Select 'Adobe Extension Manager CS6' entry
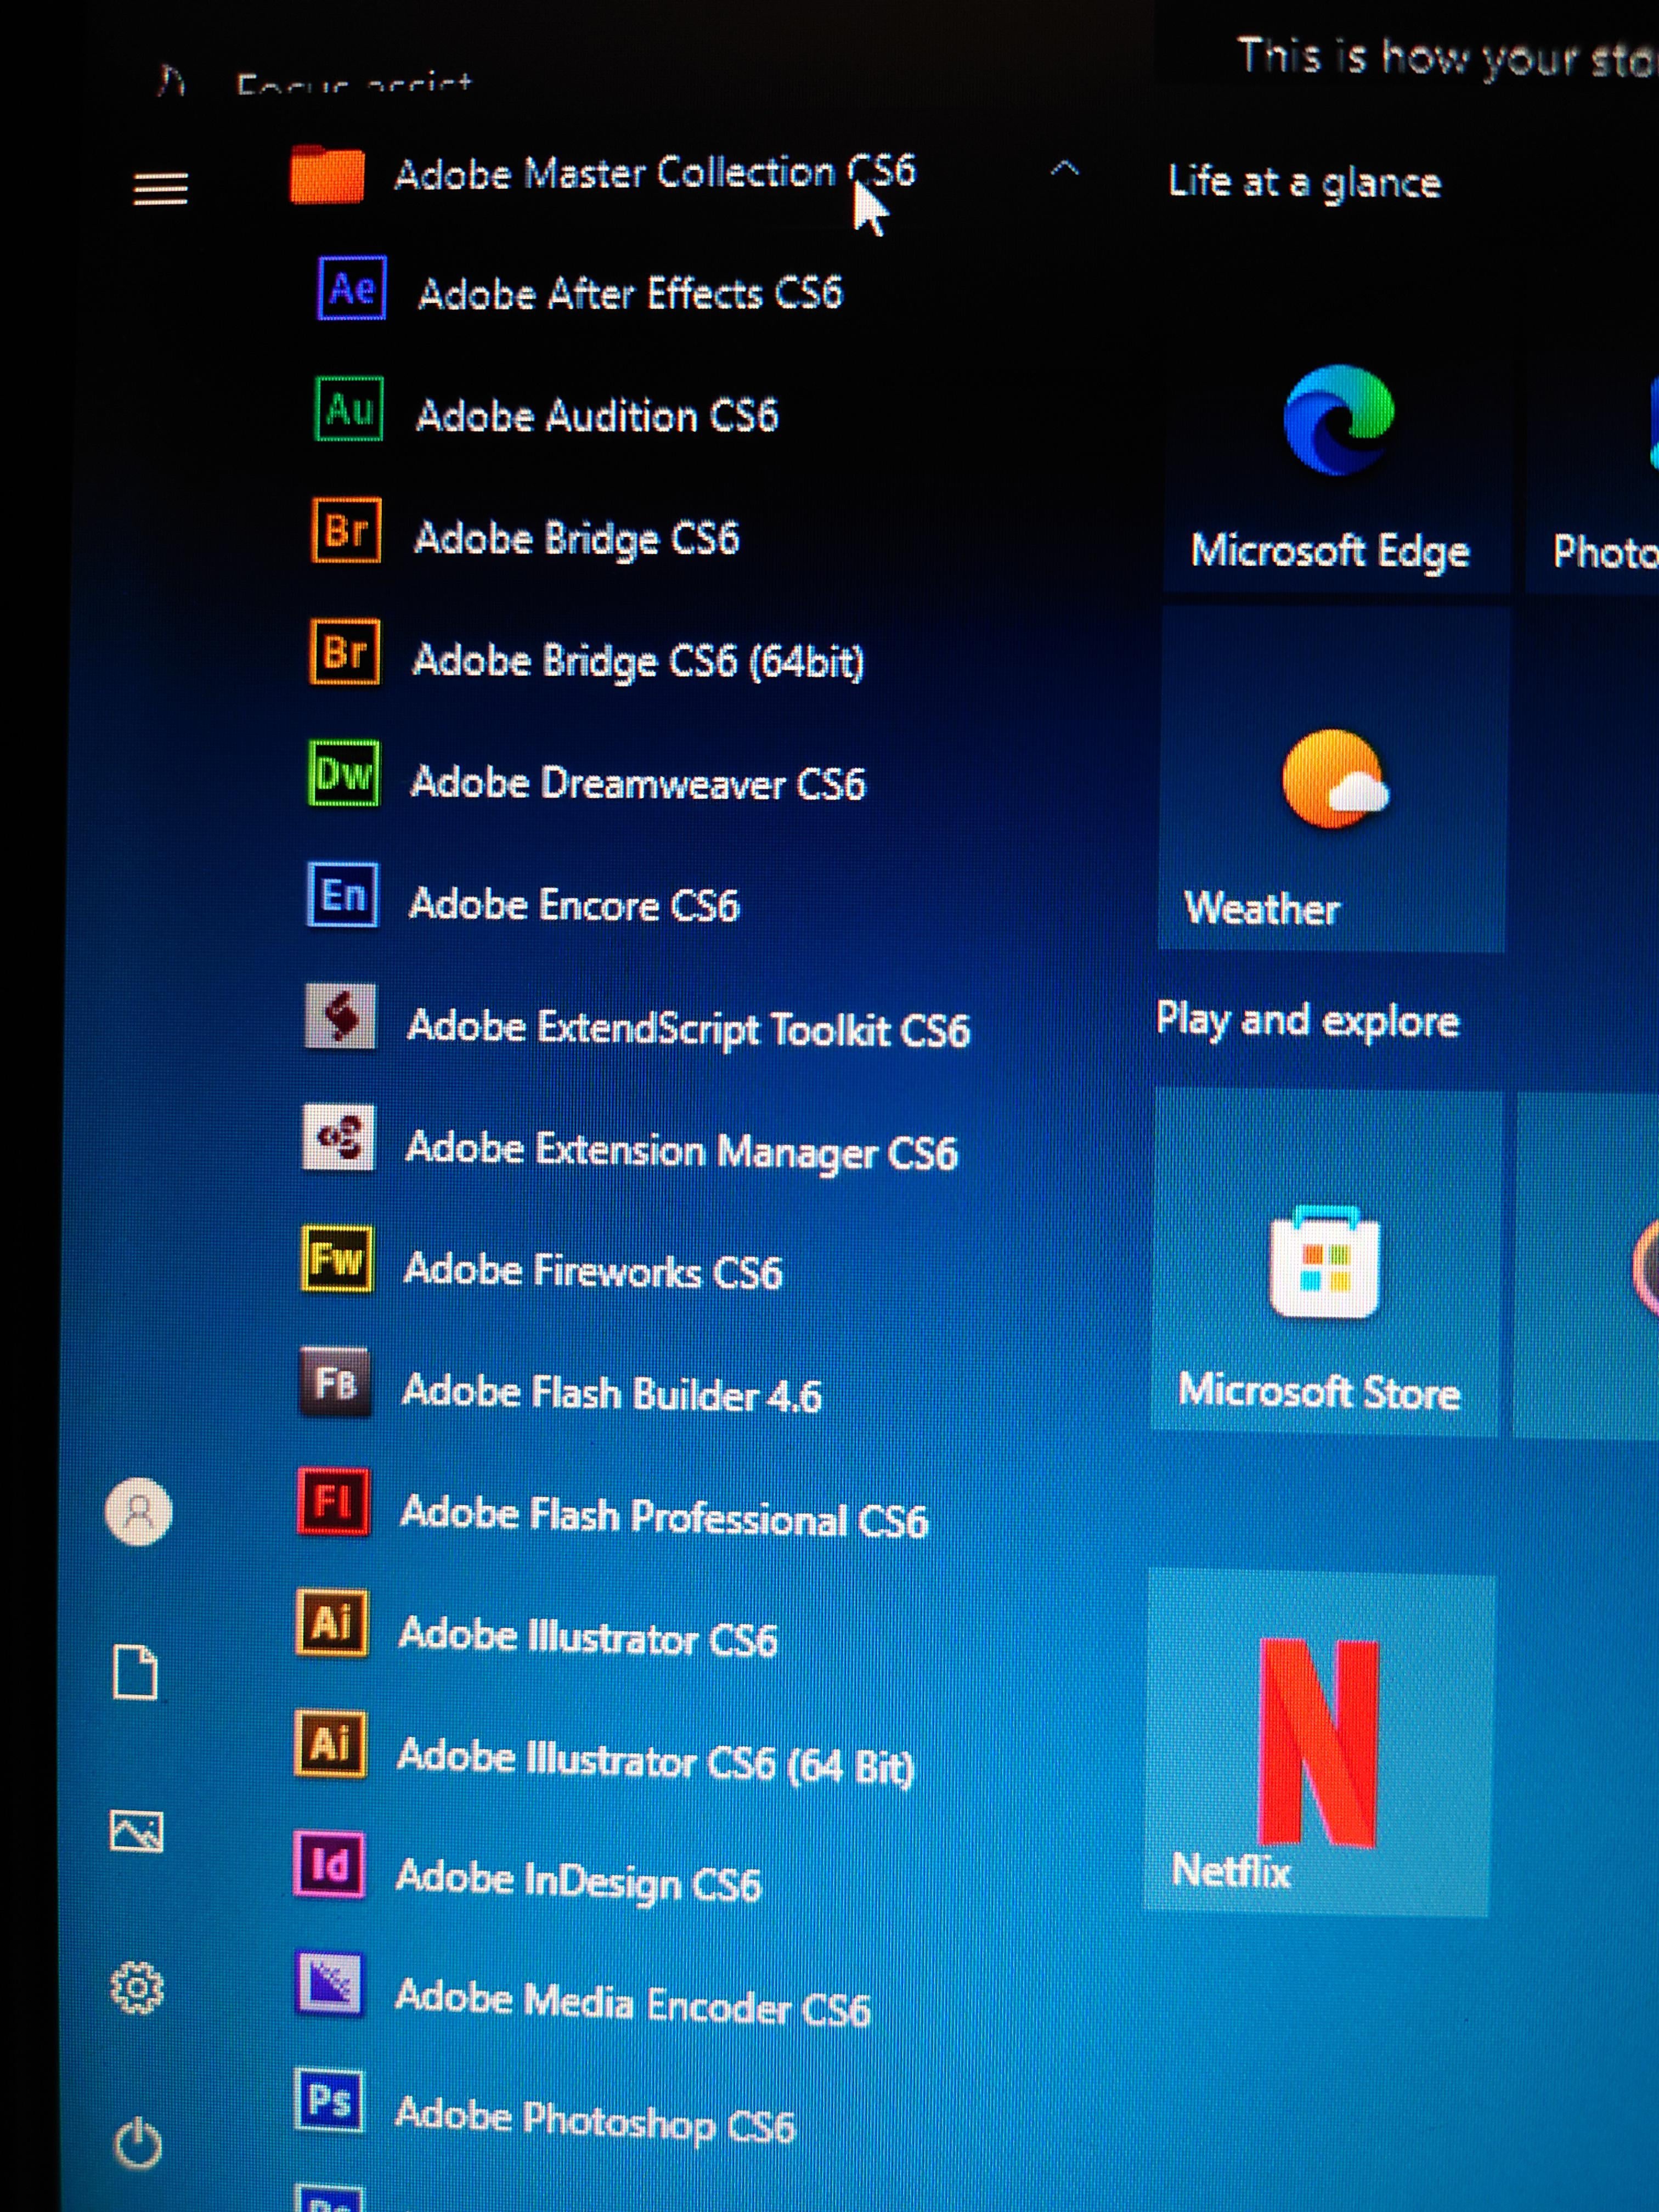Screen dimensions: 1659x2212 point(681,1151)
